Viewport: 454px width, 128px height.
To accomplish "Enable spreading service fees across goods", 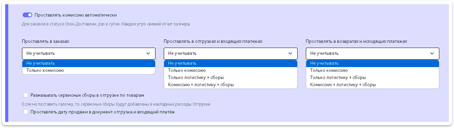I will (26, 95).
